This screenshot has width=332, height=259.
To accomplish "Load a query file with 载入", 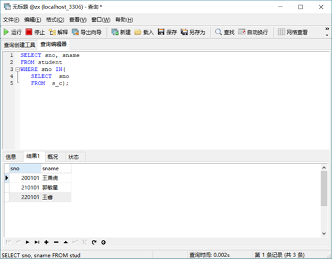I will pos(144,32).
